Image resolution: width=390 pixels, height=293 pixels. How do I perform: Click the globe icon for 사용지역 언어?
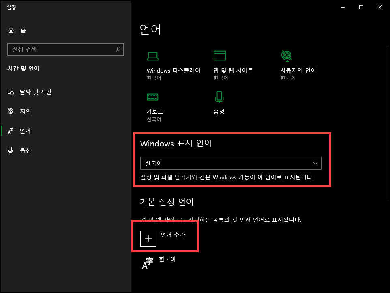pyautogui.click(x=287, y=56)
